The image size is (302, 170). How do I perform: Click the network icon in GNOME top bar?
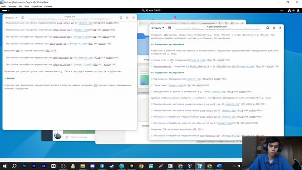289,10
